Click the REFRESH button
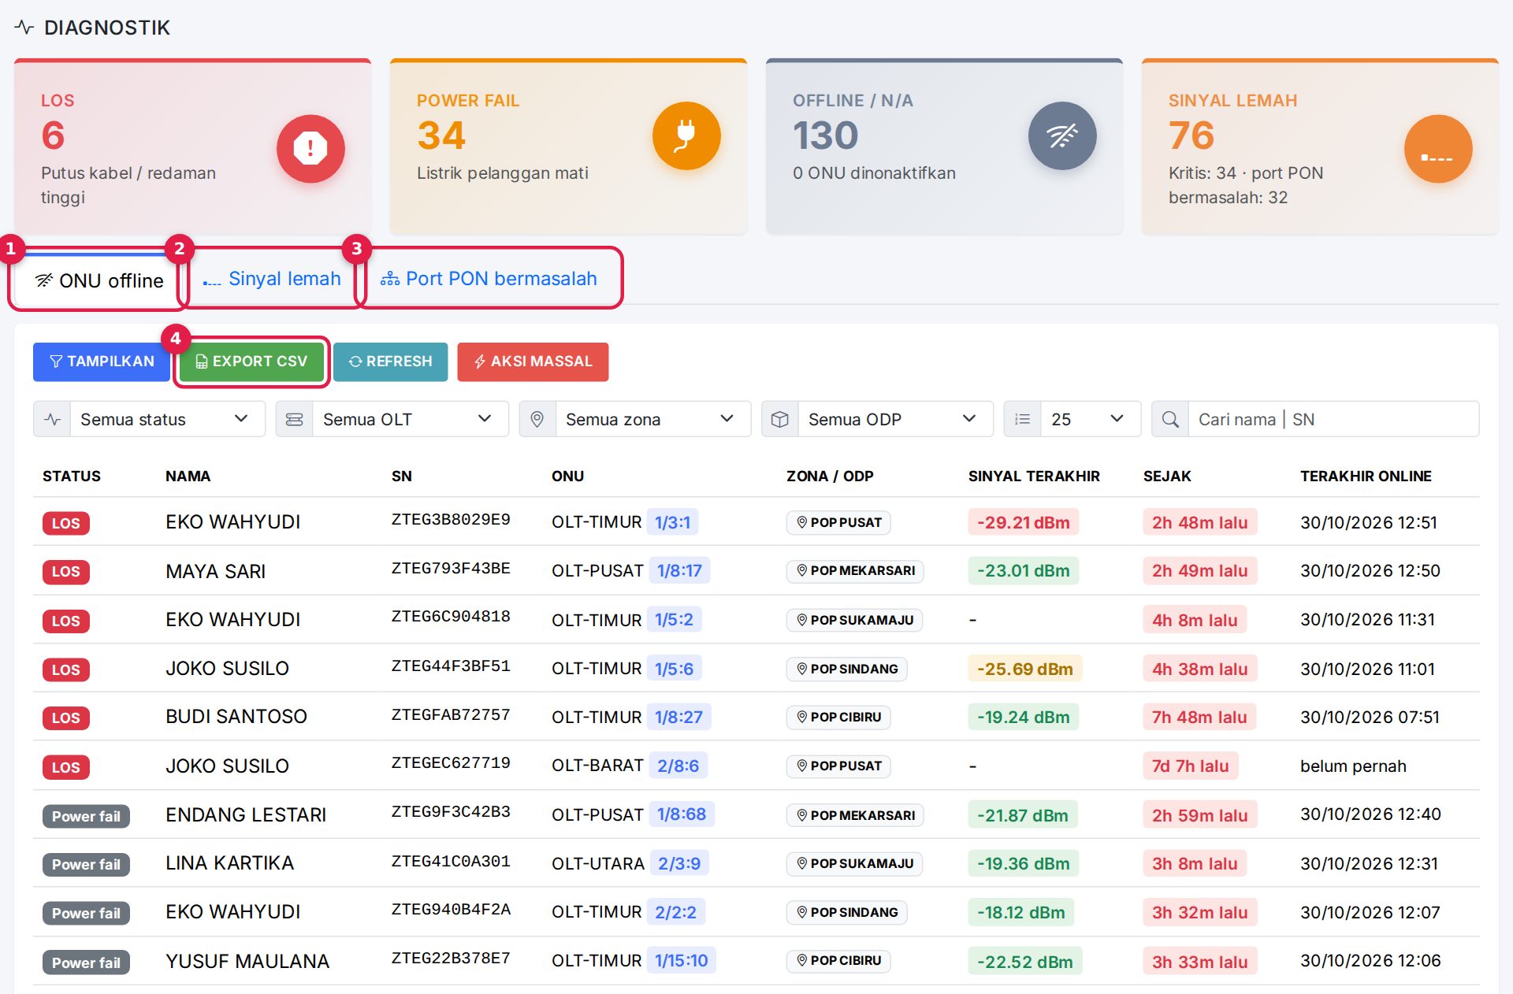 [390, 362]
